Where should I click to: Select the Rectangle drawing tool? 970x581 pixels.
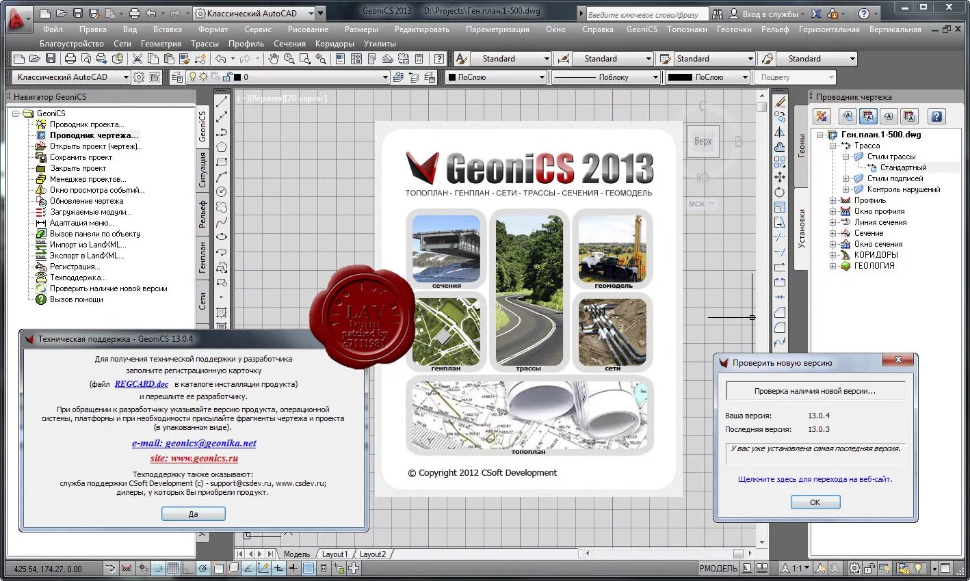coord(222,162)
